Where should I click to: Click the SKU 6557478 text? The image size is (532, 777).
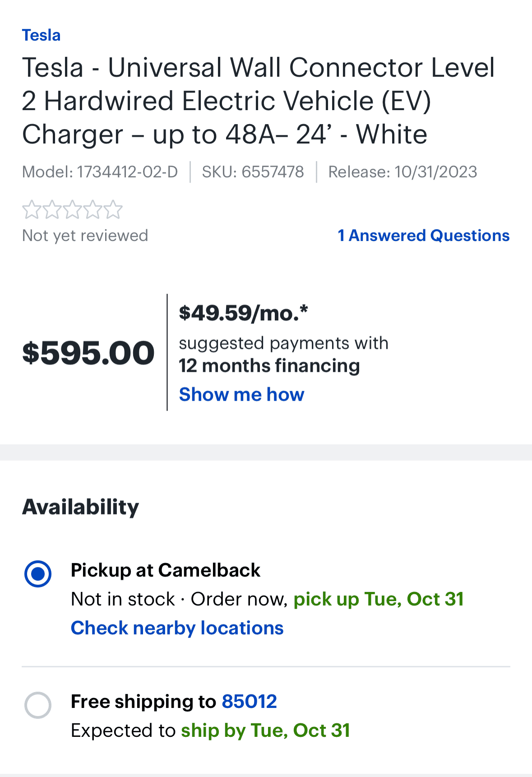point(253,172)
